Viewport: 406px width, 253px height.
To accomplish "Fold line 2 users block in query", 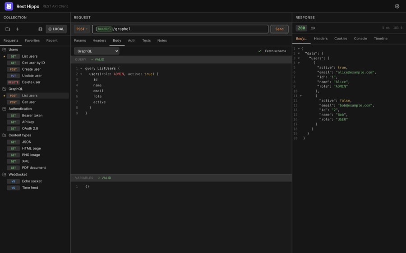I will click(81, 74).
